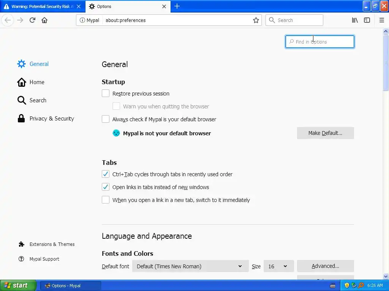
Task: Uncheck Ctrl+Tab cycles through tabs option
Action: coord(106,174)
